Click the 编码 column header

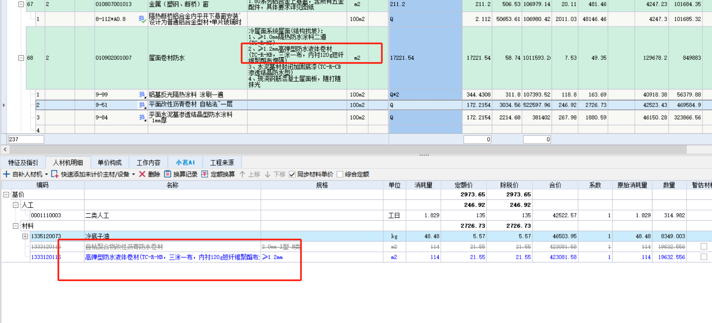click(42, 185)
